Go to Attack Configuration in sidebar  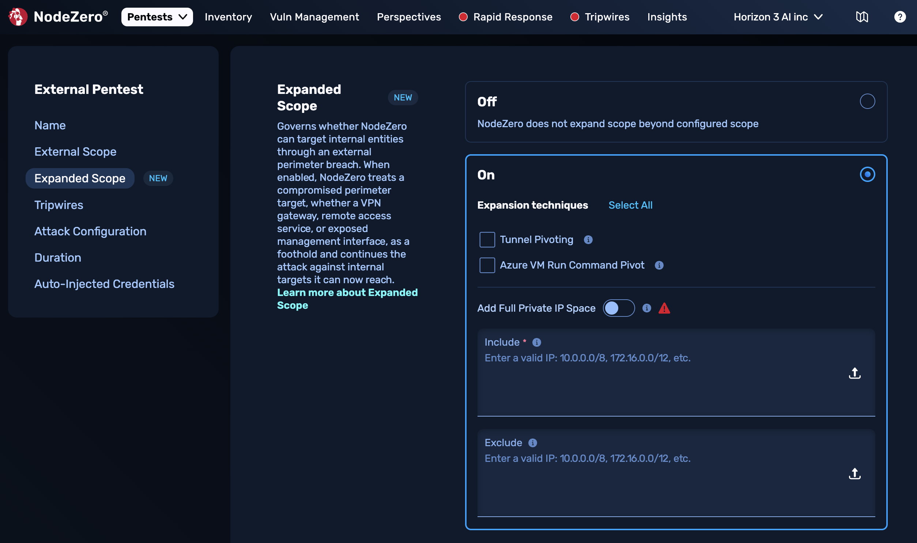pyautogui.click(x=90, y=232)
